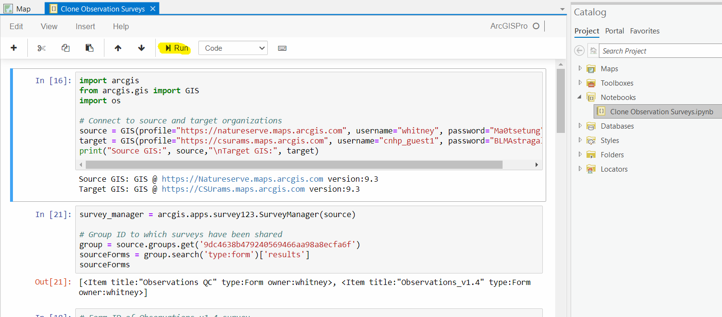This screenshot has width=722, height=317.
Task: Move cell down arrow
Action: (141, 48)
